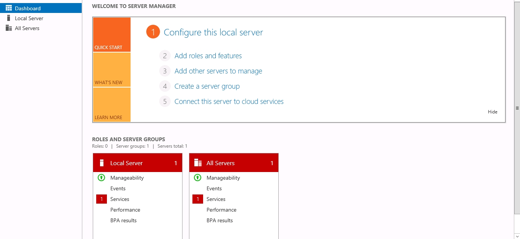Click red Services alert badge in All Servers tile
The width and height of the screenshot is (520, 239).
(x=198, y=199)
